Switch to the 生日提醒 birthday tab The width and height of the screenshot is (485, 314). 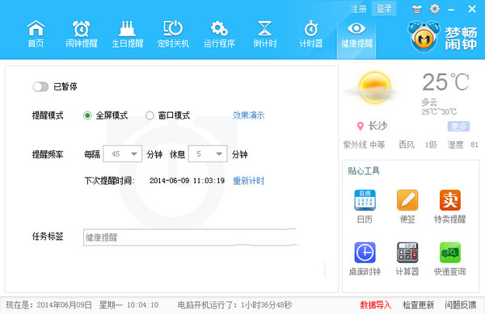128,34
